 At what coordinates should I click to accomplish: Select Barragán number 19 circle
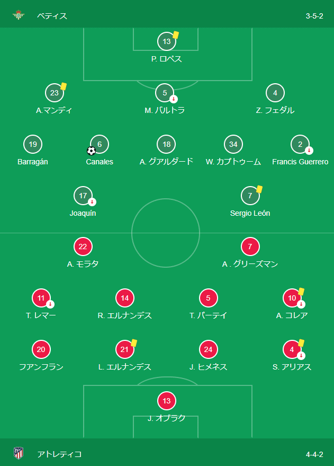[x=33, y=144]
